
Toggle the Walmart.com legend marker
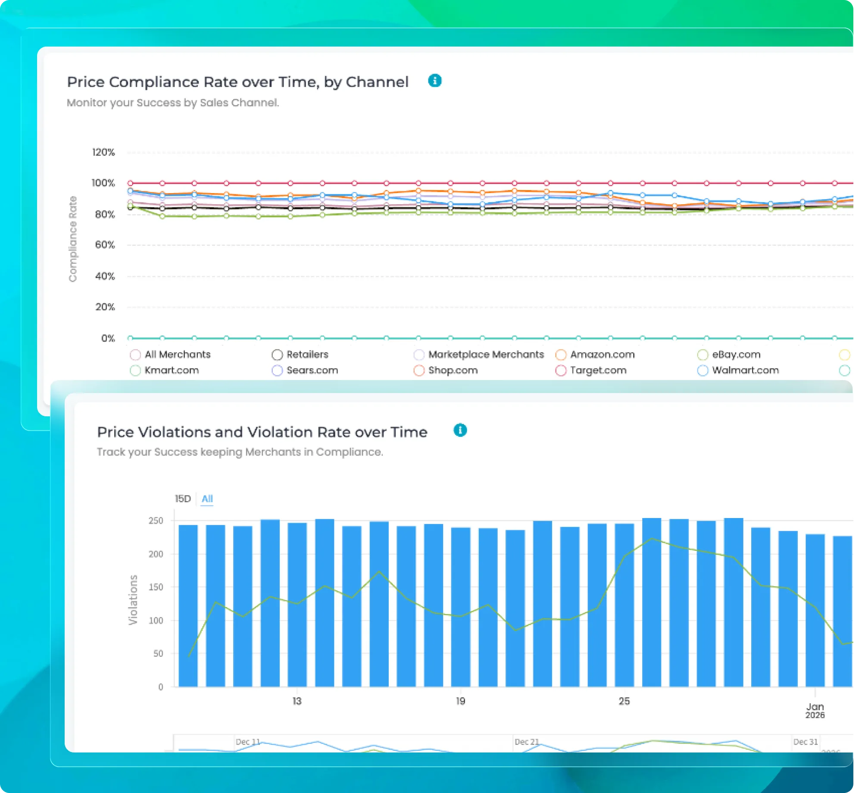(x=703, y=371)
